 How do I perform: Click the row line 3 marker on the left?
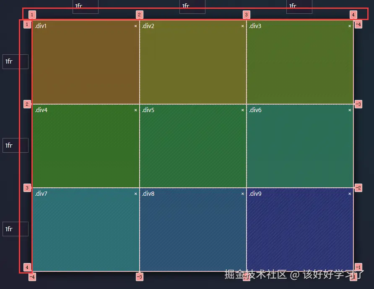pos(27,187)
